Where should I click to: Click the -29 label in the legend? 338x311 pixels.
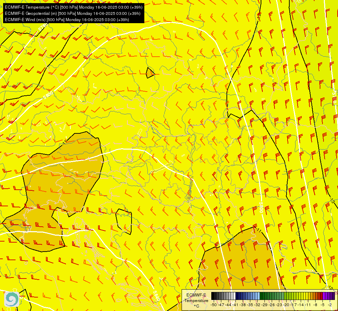coord(265,305)
